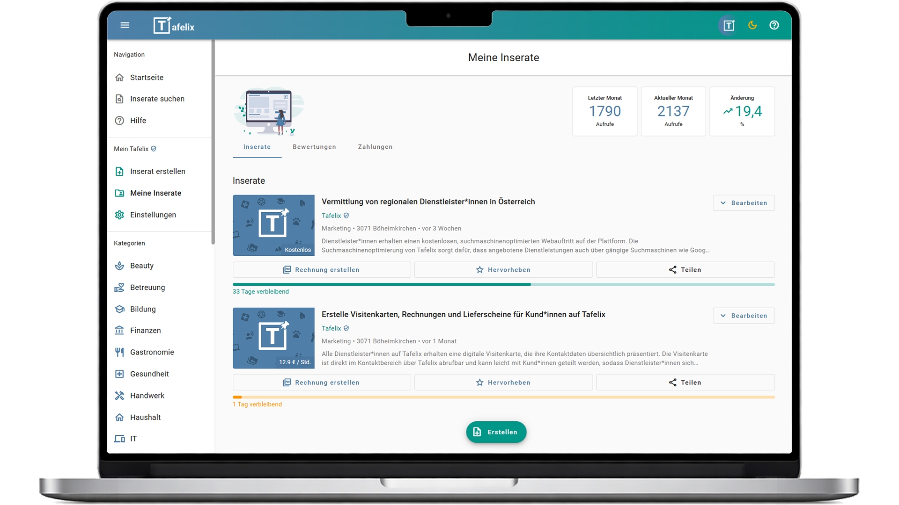Click the Letzter Monat 1790 Aufrufe card

pos(605,111)
